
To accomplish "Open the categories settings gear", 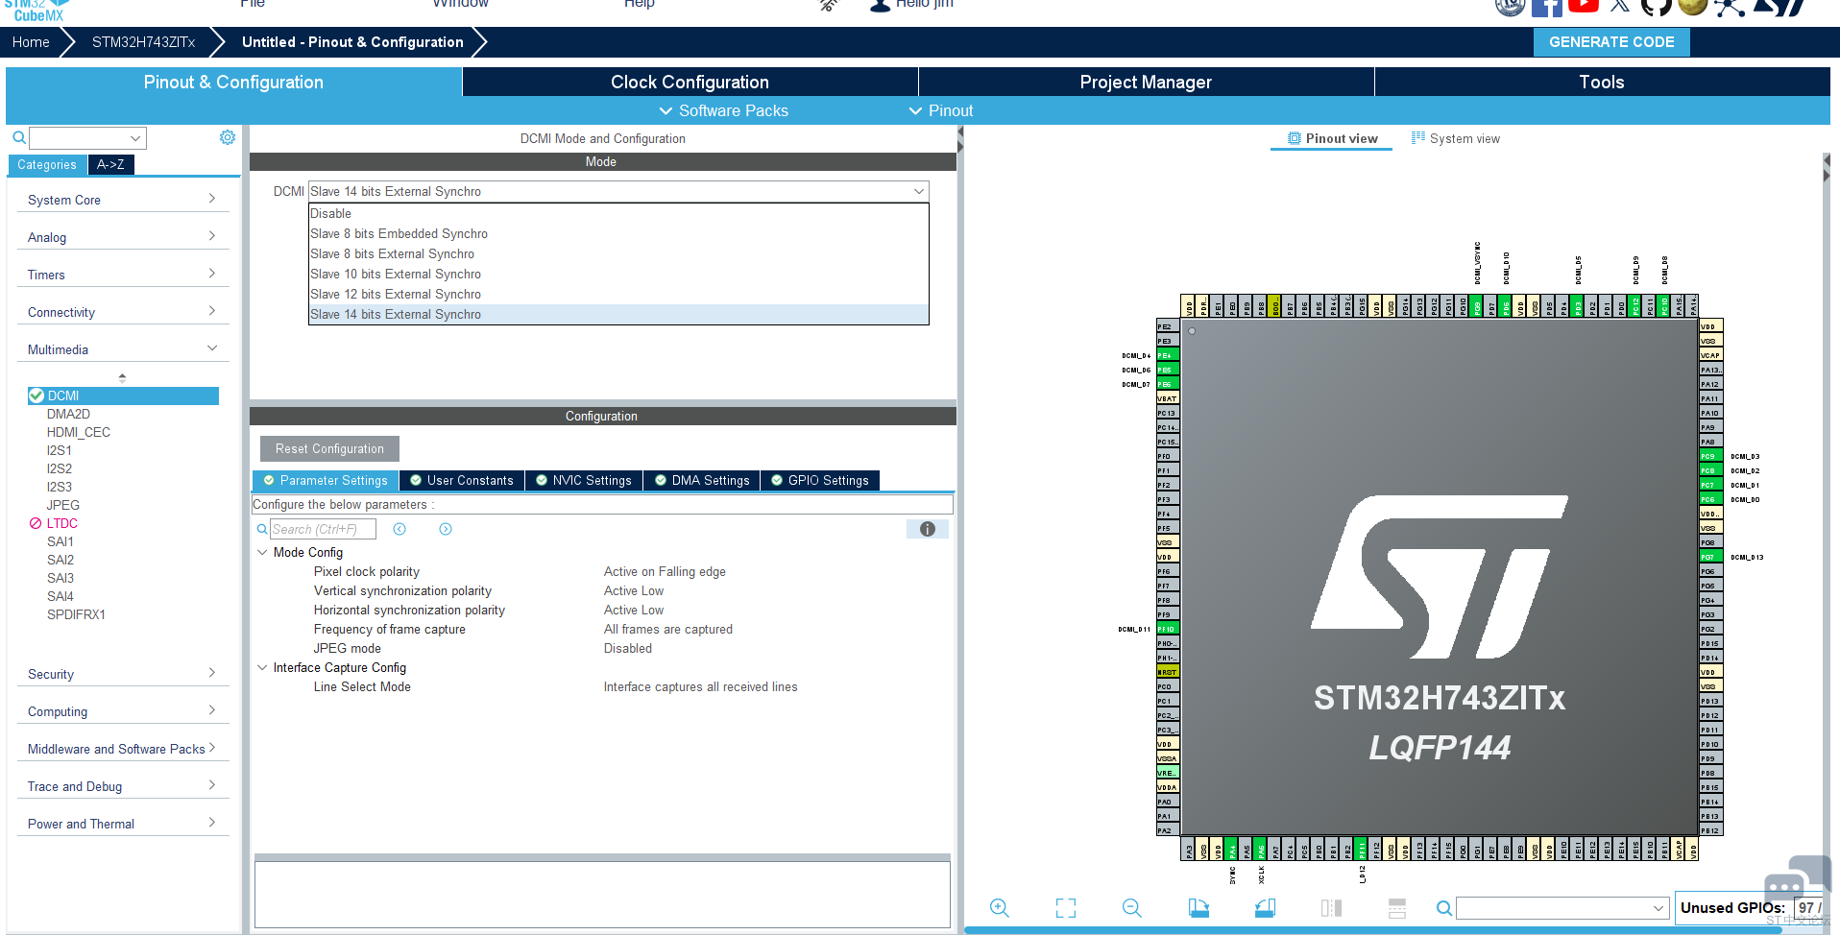I will pos(228,137).
